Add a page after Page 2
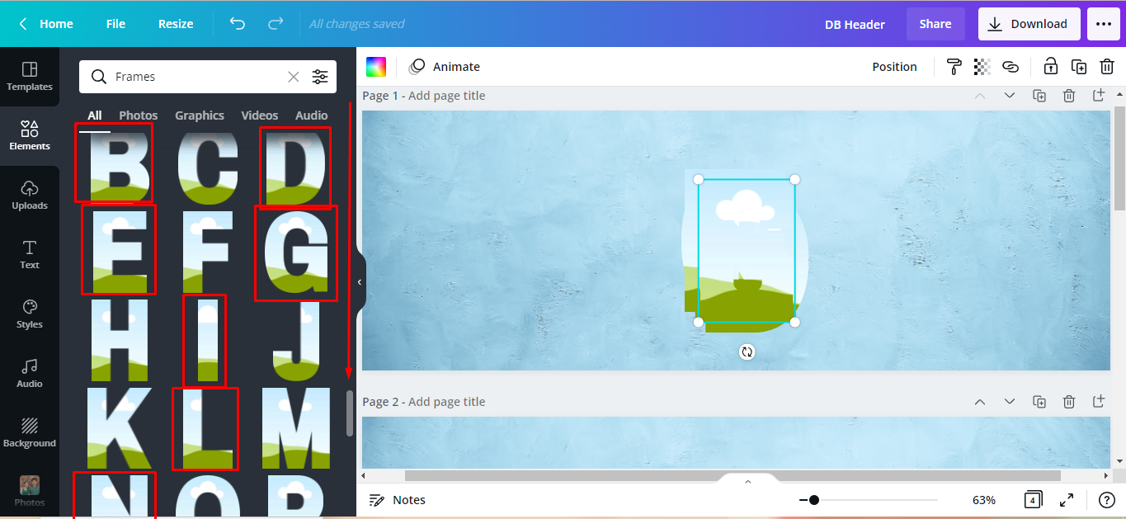 [x=1099, y=402]
